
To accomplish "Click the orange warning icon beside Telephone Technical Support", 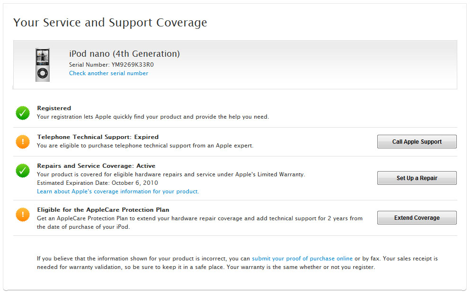I will (23, 142).
